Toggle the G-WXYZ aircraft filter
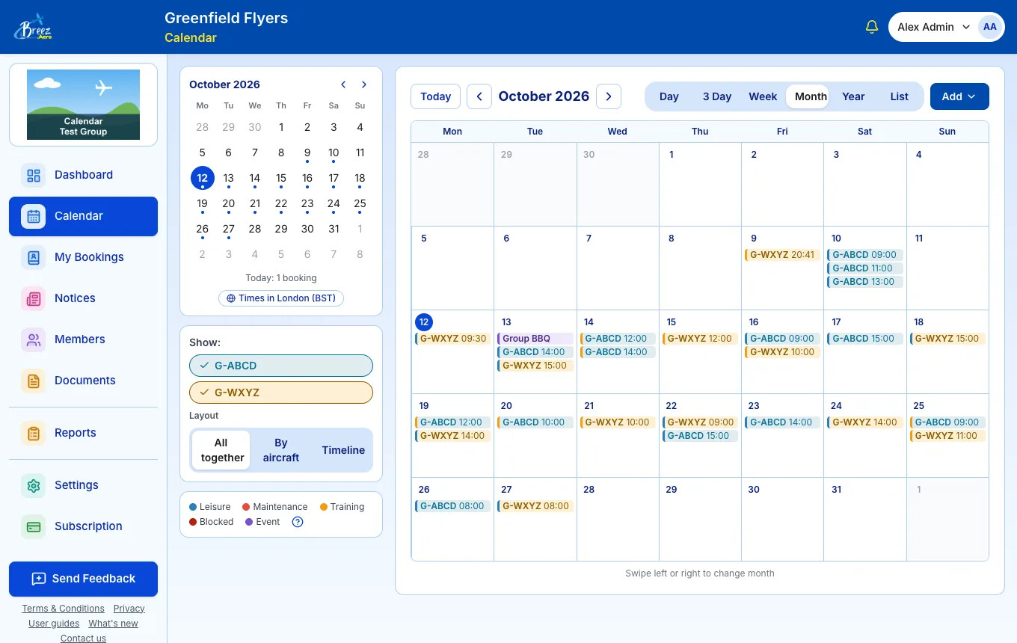 281,393
